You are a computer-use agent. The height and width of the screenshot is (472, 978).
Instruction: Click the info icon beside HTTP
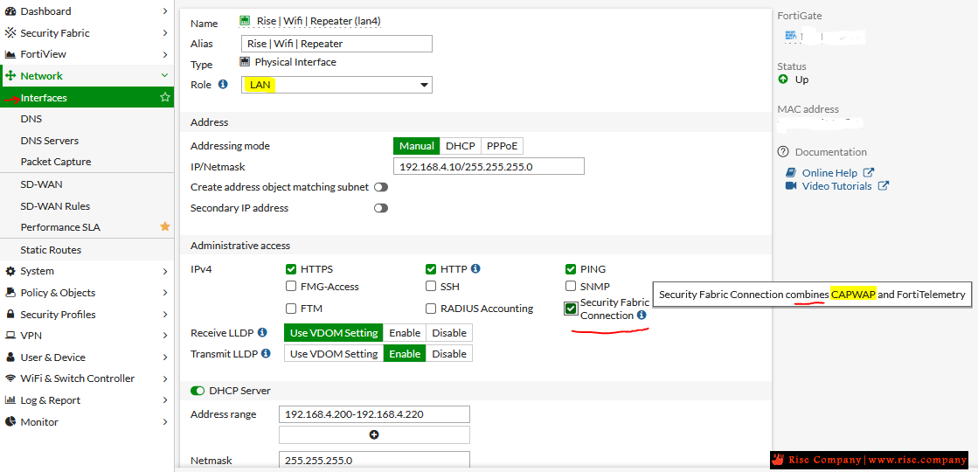(475, 268)
